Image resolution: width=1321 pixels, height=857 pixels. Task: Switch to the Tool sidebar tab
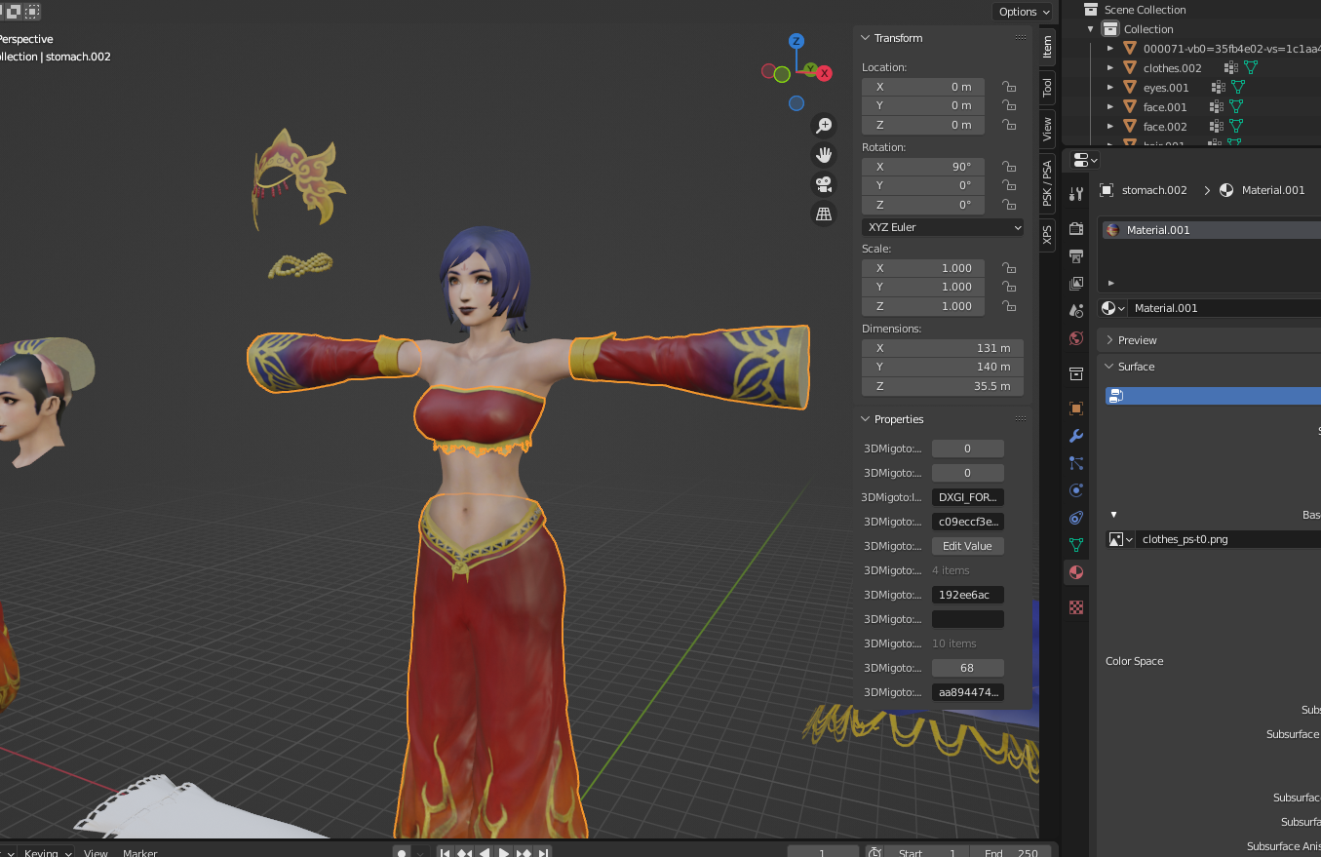1047,87
